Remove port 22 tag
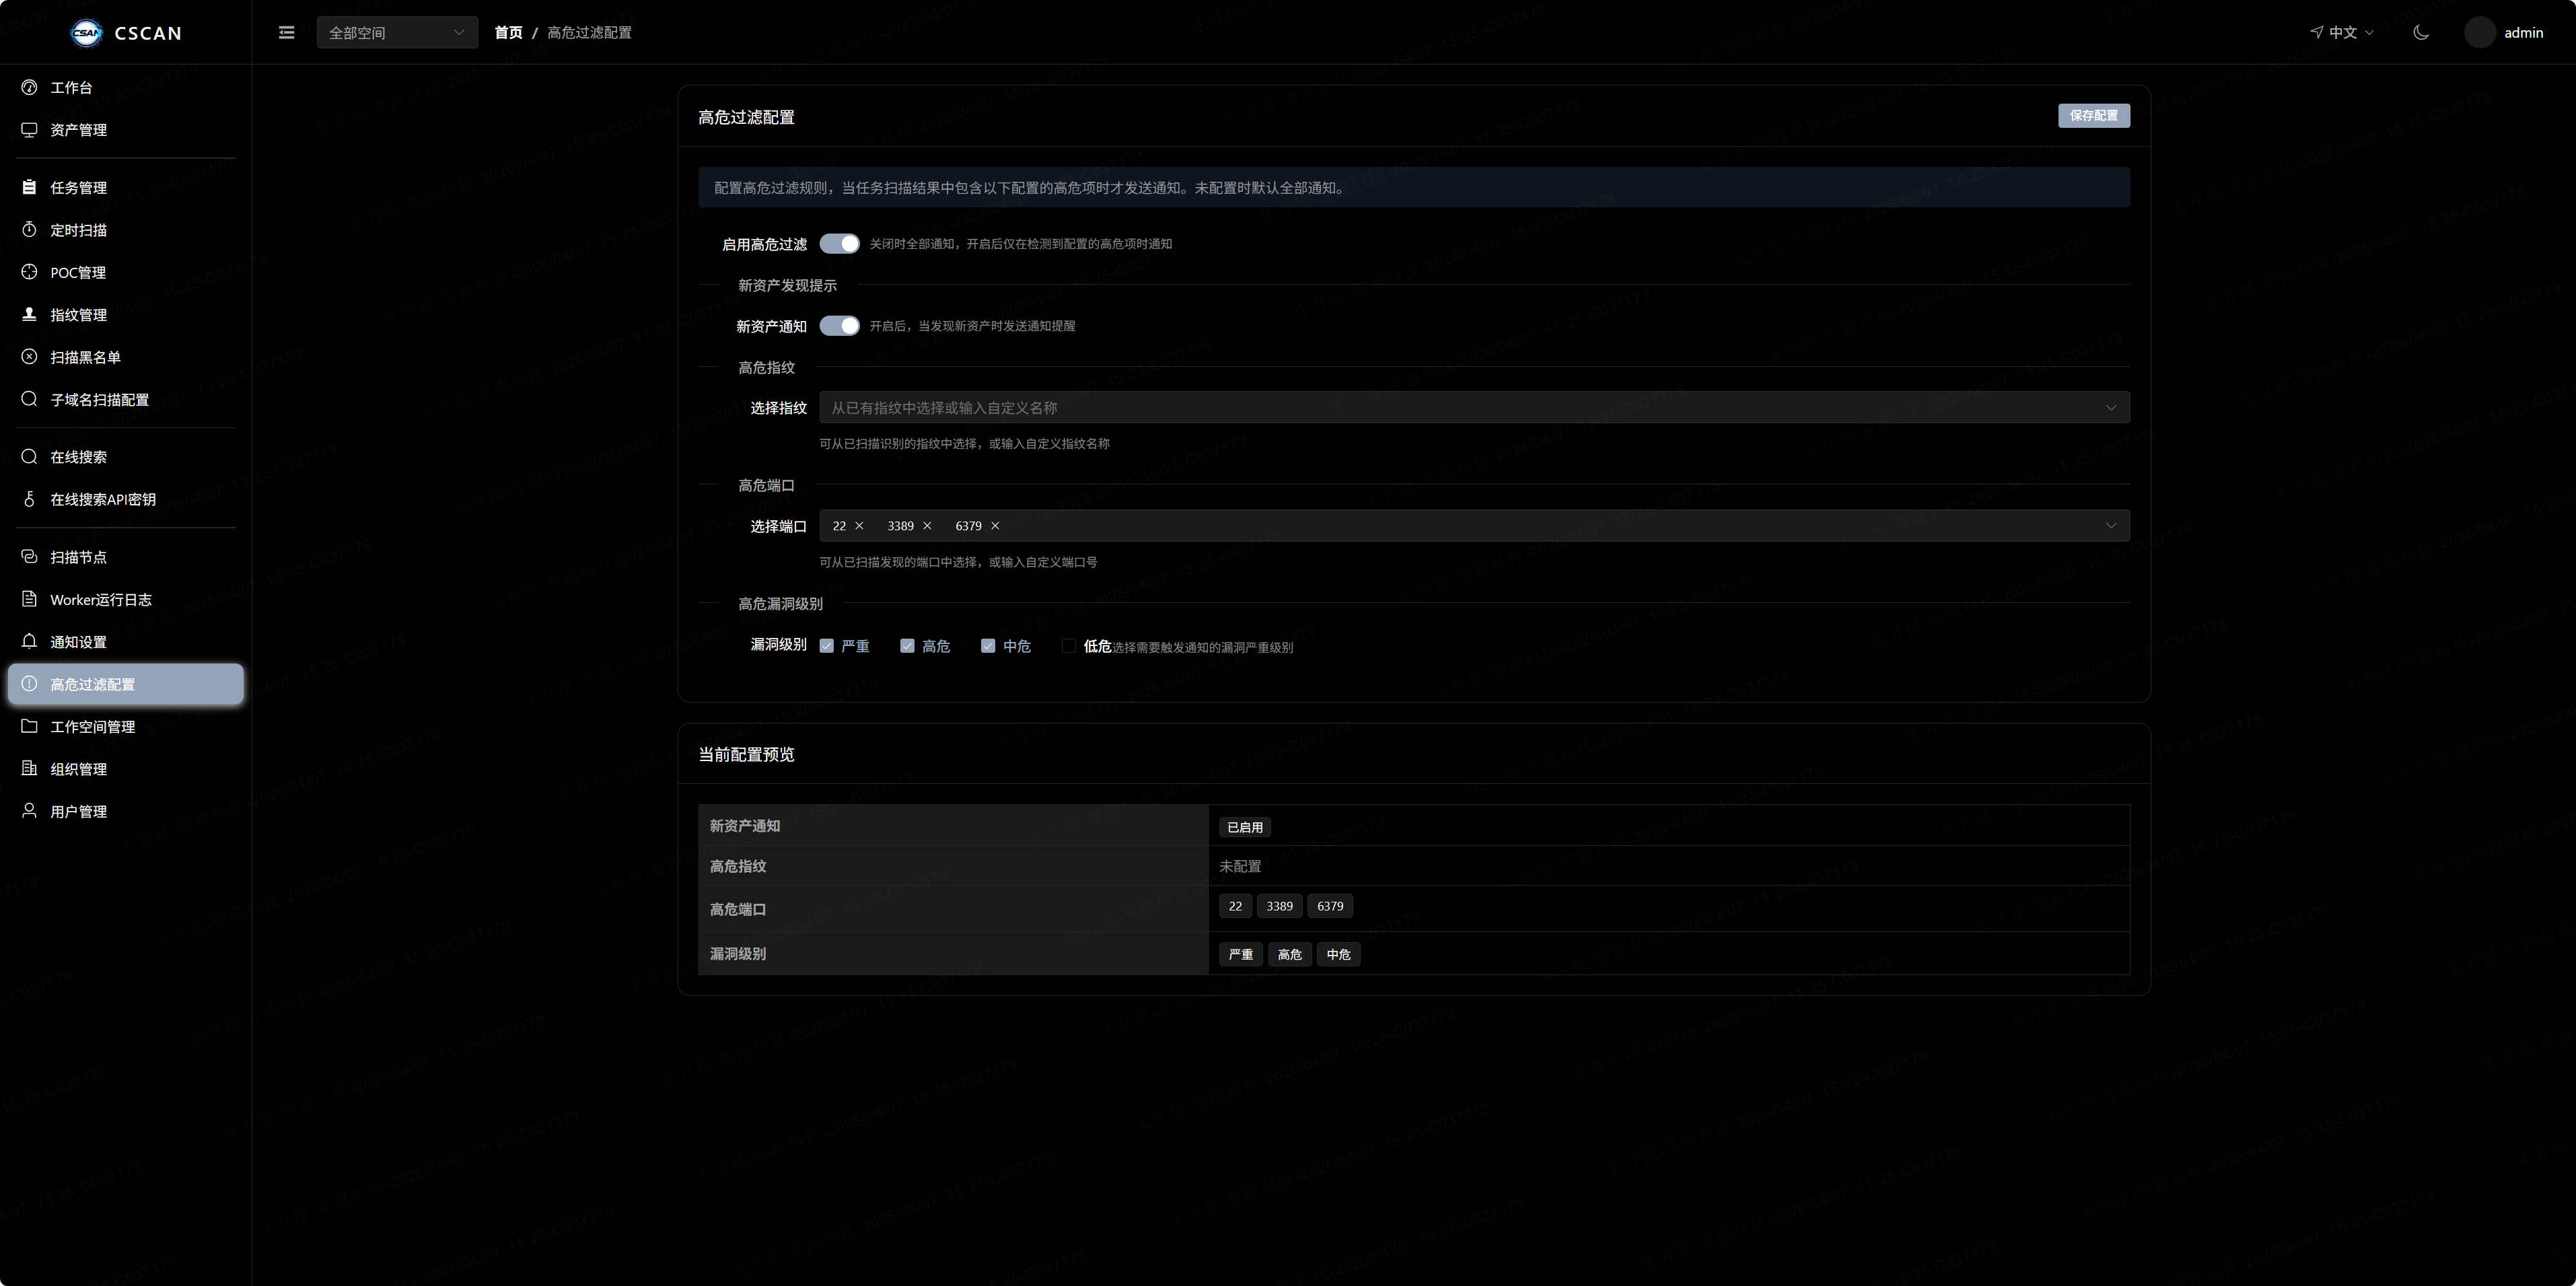Image resolution: width=2576 pixels, height=1286 pixels. [x=859, y=525]
